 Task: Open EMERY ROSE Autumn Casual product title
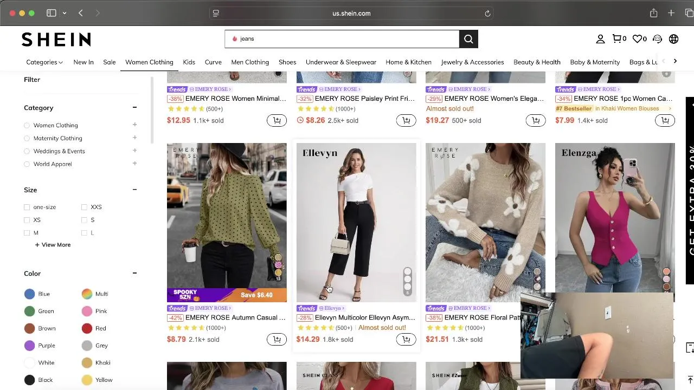point(235,317)
